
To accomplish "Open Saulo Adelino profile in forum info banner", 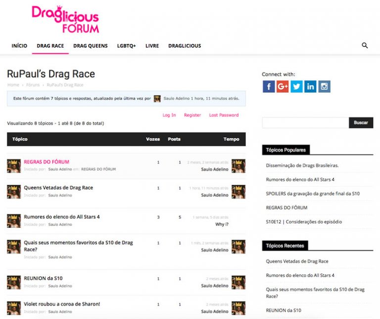I will tap(177, 99).
